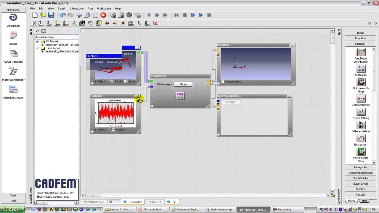Open the File menu
The image size is (379, 213).
[32, 9]
